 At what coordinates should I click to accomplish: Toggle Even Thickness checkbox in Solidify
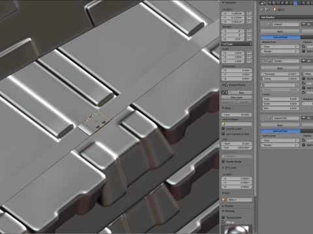click(x=304, y=83)
